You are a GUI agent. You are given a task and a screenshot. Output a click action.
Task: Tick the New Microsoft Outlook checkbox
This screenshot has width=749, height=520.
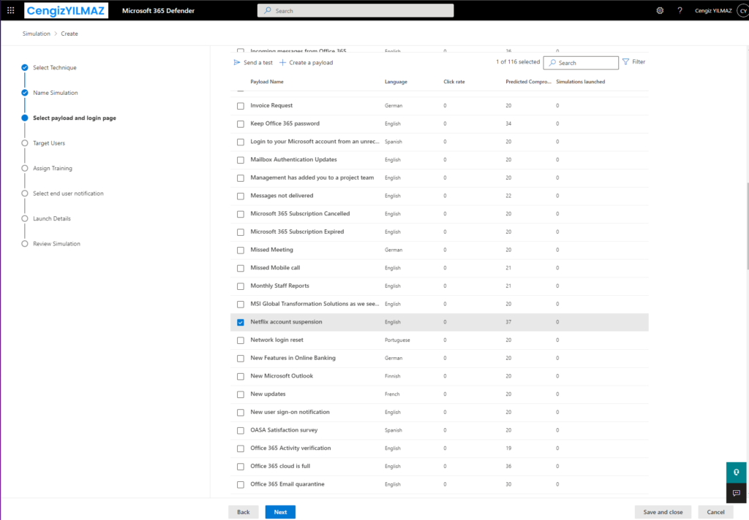[241, 376]
